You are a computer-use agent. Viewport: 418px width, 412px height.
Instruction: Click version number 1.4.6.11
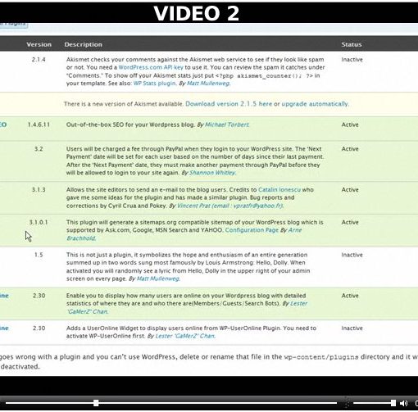click(x=39, y=125)
